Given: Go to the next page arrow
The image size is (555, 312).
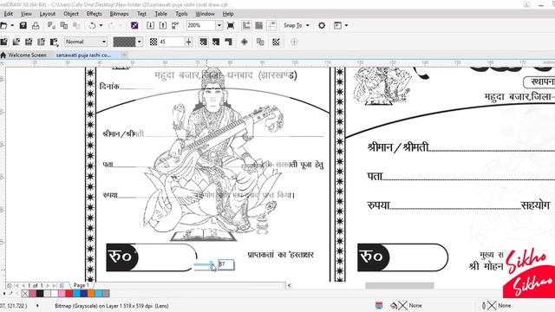Looking at the screenshot, I should click(x=48, y=285).
